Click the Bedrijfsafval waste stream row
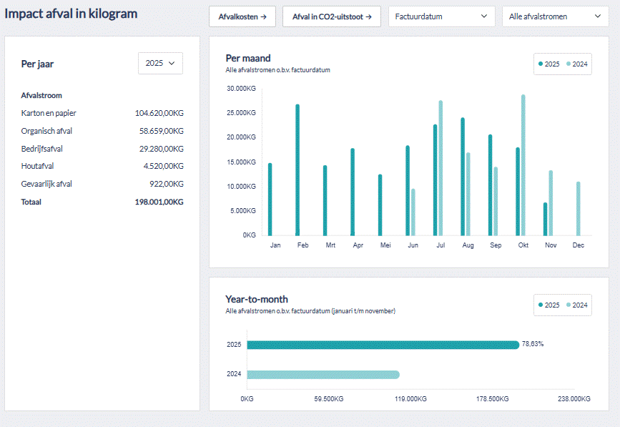 coord(42,149)
